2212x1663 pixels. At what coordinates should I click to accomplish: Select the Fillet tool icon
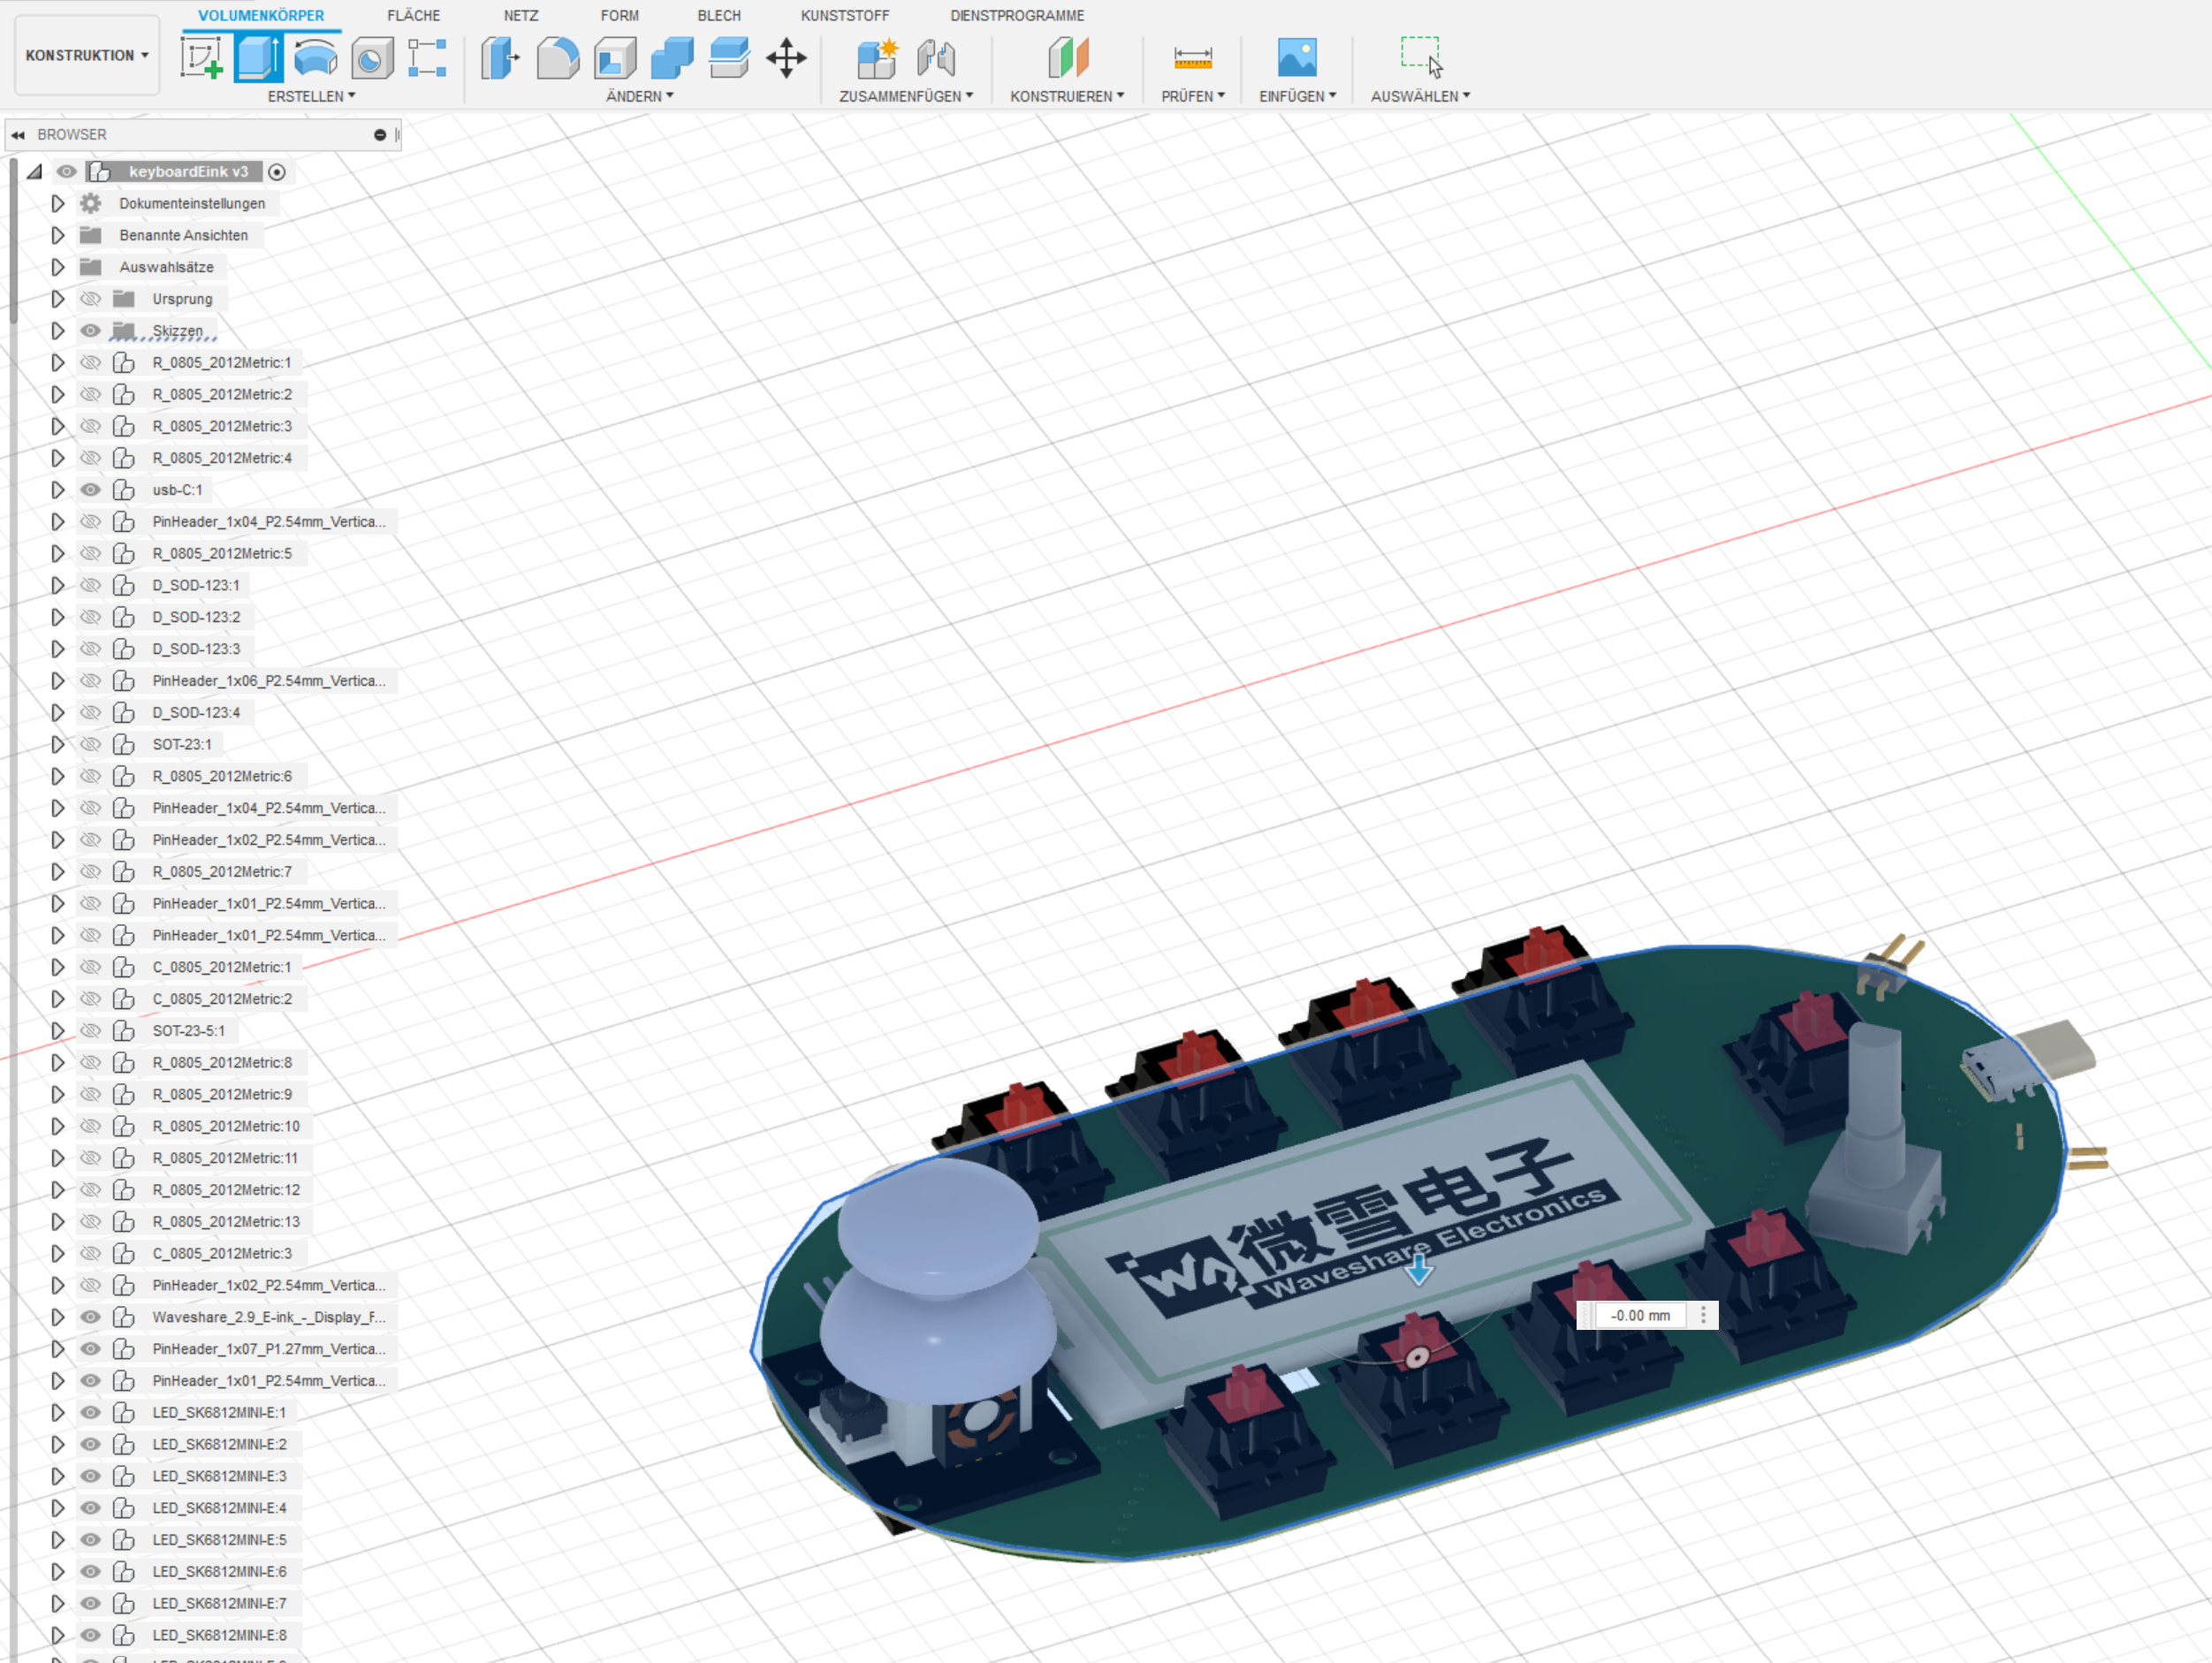point(557,57)
